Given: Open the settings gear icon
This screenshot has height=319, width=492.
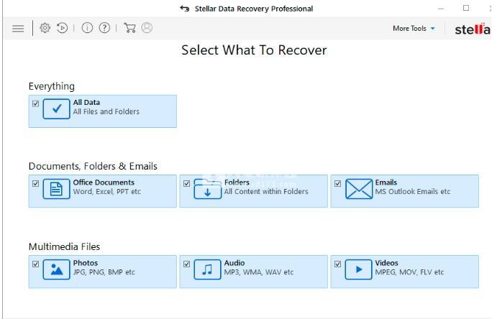Looking at the screenshot, I should coord(45,28).
